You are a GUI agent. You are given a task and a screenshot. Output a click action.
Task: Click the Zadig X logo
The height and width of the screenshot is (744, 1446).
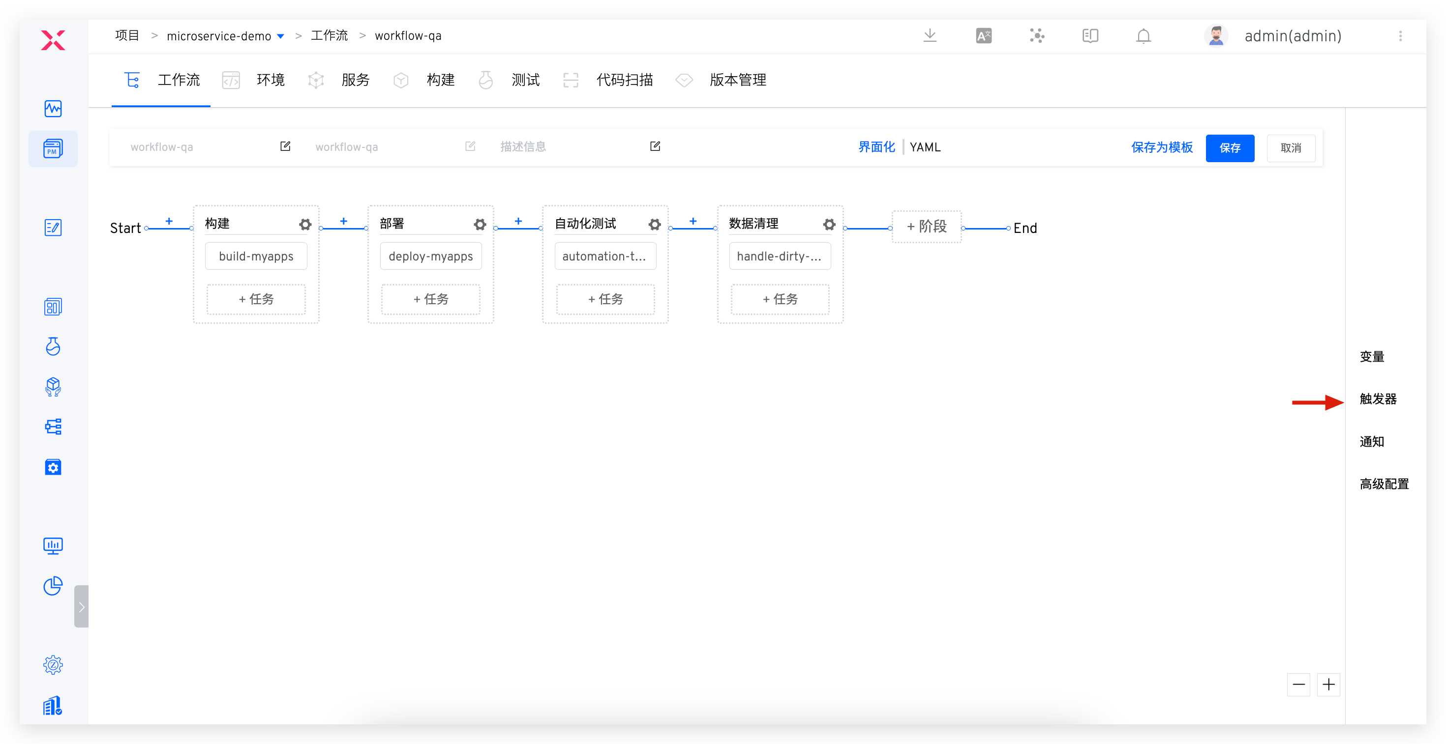[x=53, y=40]
